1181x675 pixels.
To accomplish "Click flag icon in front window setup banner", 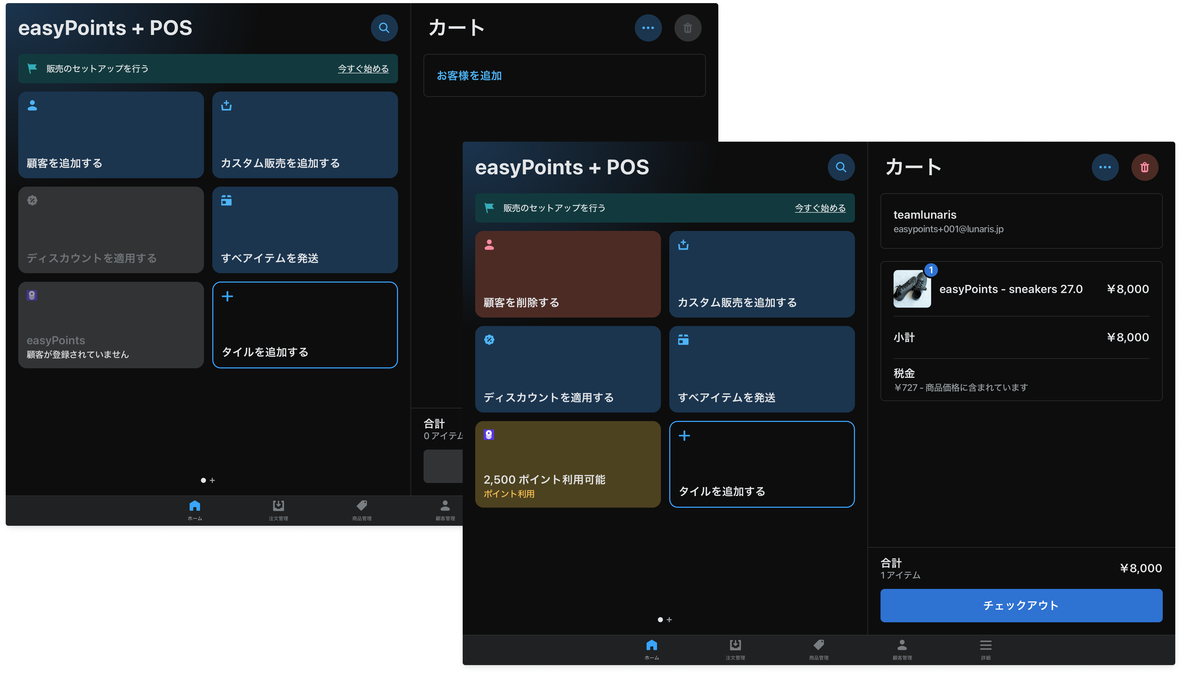I will click(489, 208).
